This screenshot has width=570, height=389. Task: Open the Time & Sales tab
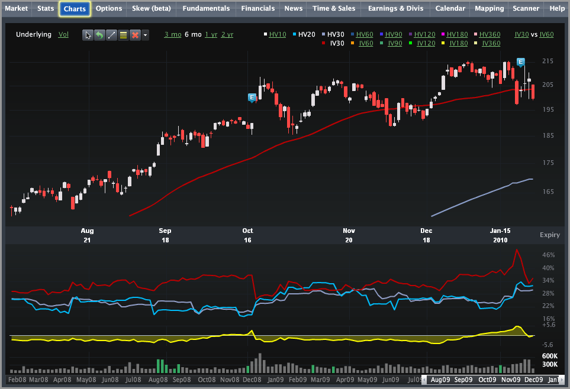[334, 8]
